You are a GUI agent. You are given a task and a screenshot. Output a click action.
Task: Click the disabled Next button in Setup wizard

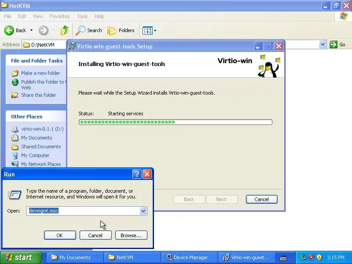(x=221, y=199)
